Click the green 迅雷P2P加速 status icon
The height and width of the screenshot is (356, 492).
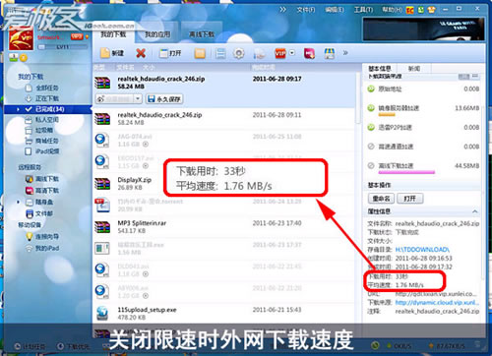point(371,127)
